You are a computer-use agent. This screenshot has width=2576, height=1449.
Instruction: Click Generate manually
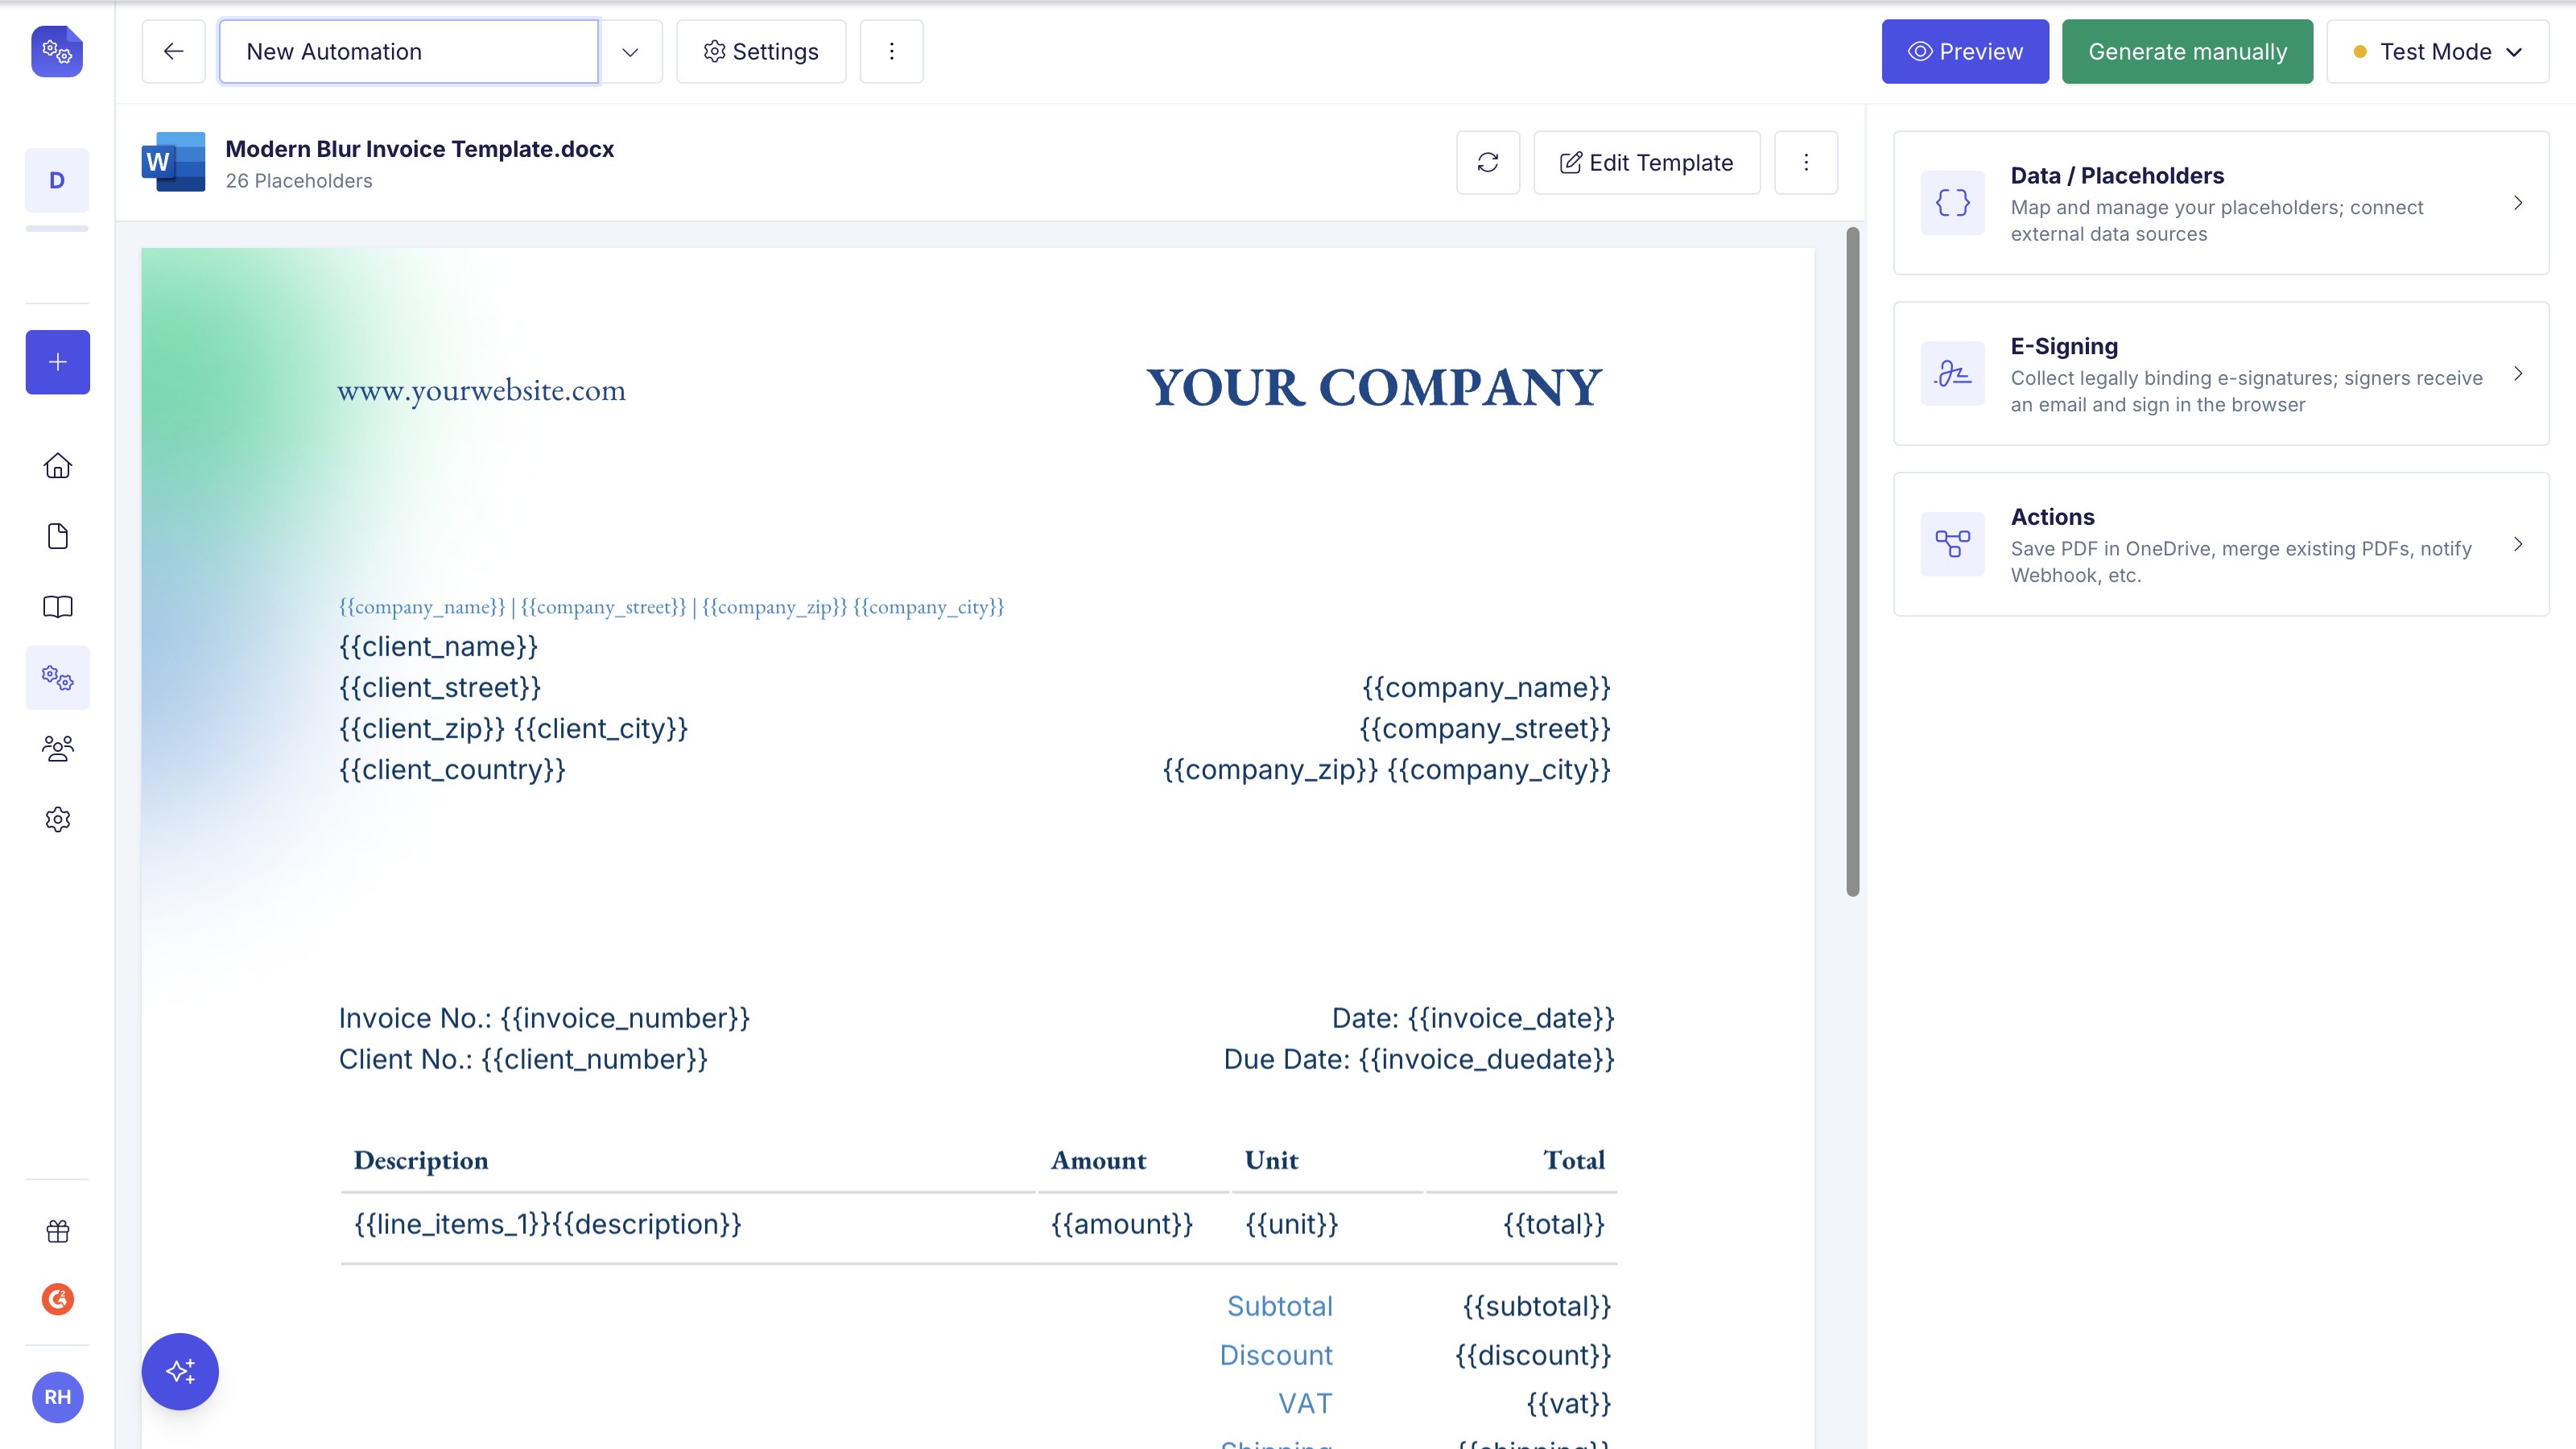coord(2187,51)
